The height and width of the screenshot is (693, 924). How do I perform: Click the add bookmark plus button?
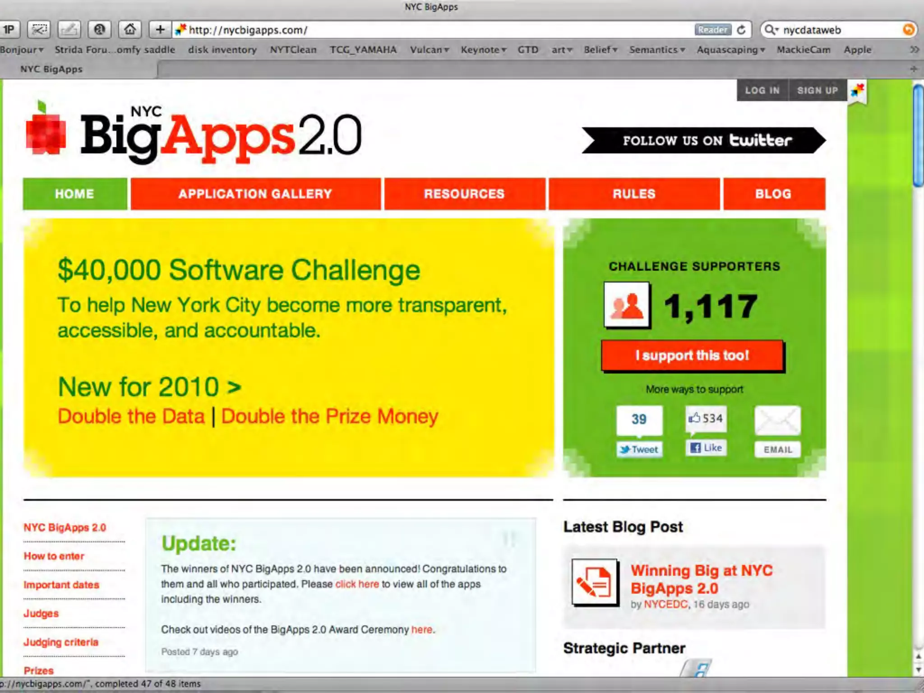pyautogui.click(x=160, y=30)
